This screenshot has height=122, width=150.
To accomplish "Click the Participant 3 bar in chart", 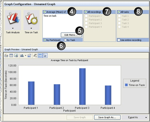I will point(82,87).
